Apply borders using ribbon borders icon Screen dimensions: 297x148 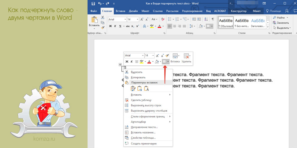208,26
